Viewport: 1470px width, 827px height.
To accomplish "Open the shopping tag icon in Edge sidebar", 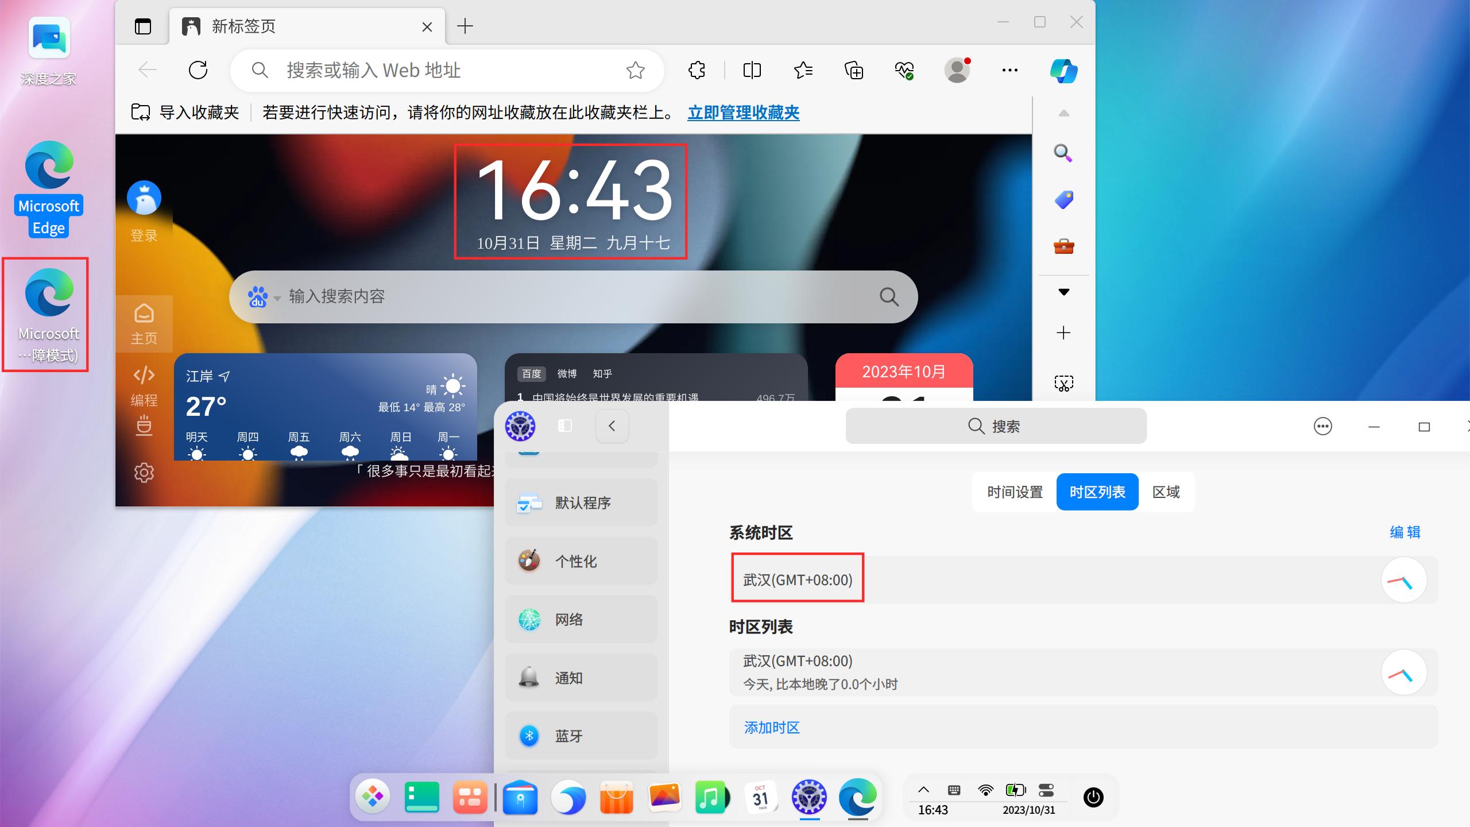I will coord(1063,199).
